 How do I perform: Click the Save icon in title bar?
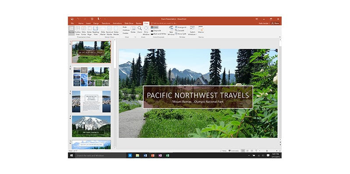click(x=72, y=19)
